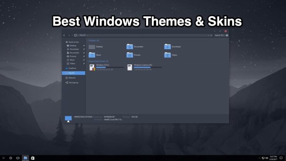Select OneDrive in the sidebar
Viewport: 286px width, 161px height.
[x=71, y=69]
